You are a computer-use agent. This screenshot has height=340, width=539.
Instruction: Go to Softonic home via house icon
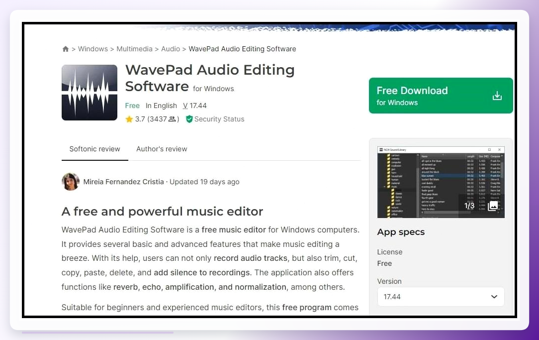[x=65, y=49]
